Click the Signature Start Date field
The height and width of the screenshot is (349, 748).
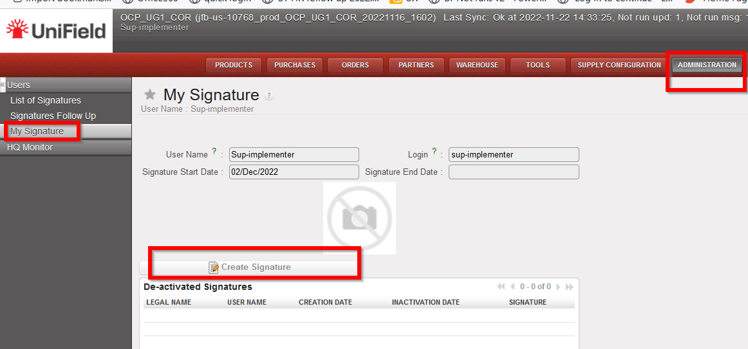[294, 172]
